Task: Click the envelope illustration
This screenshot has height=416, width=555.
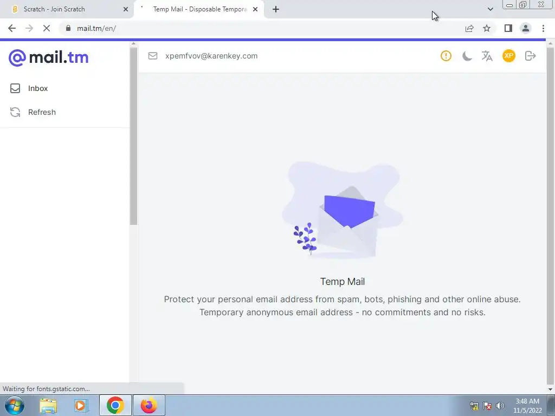Action: pos(343,211)
